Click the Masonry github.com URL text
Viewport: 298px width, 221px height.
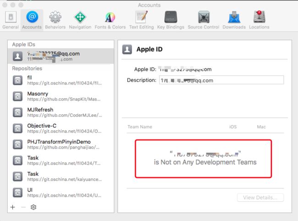click(x=64, y=99)
